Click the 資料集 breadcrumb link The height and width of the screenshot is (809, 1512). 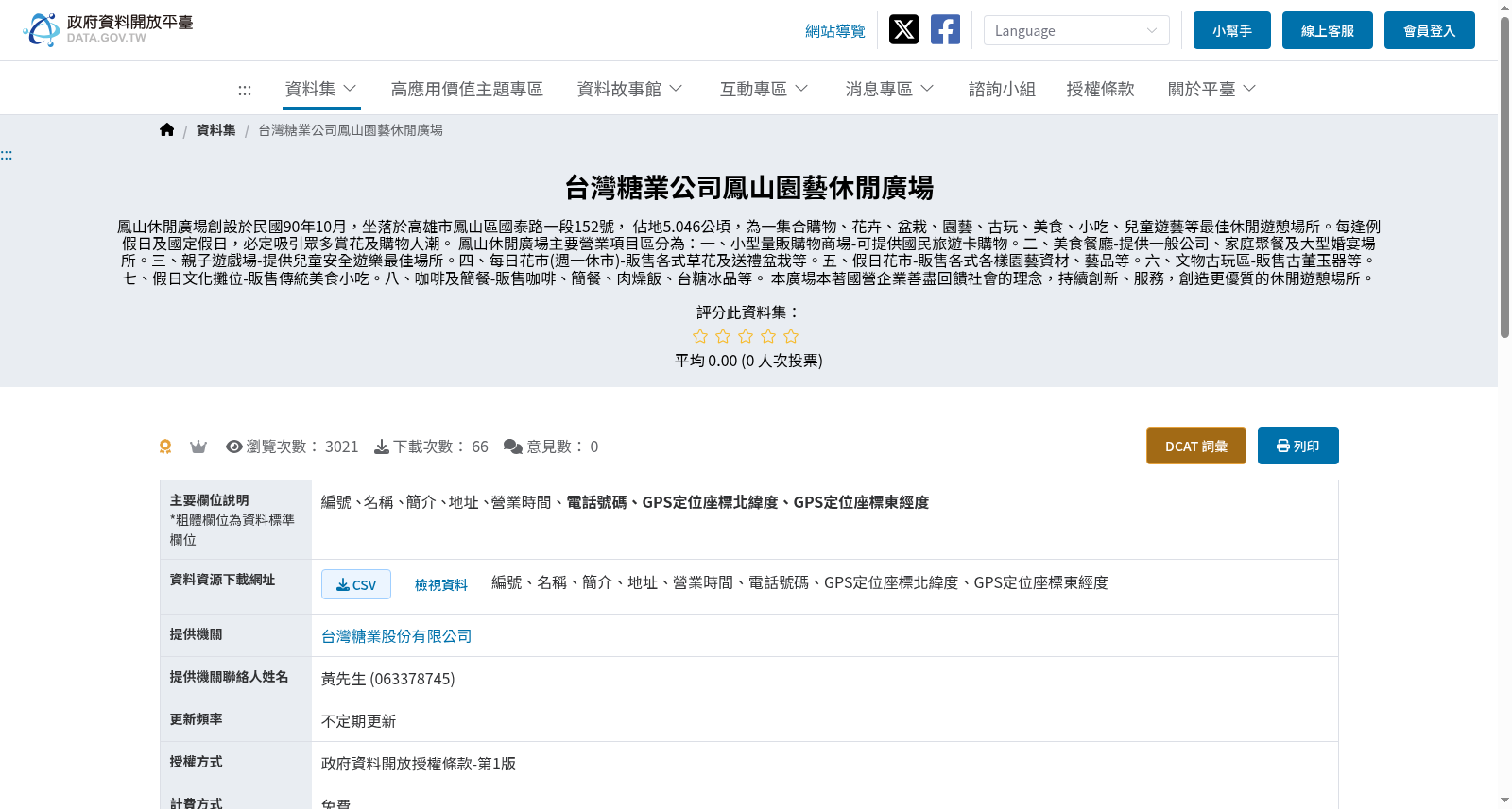point(216,130)
